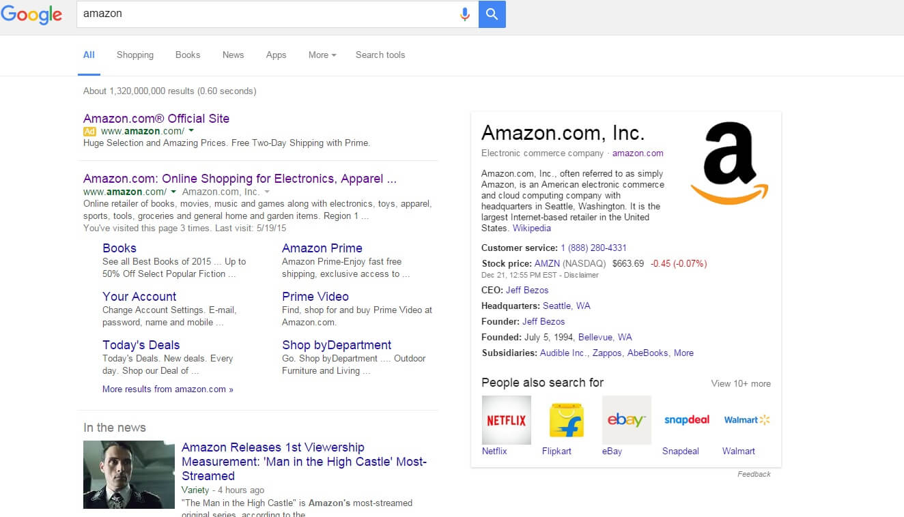Click the Jeff Bezos CEO link
The image size is (904, 517).
(526, 290)
